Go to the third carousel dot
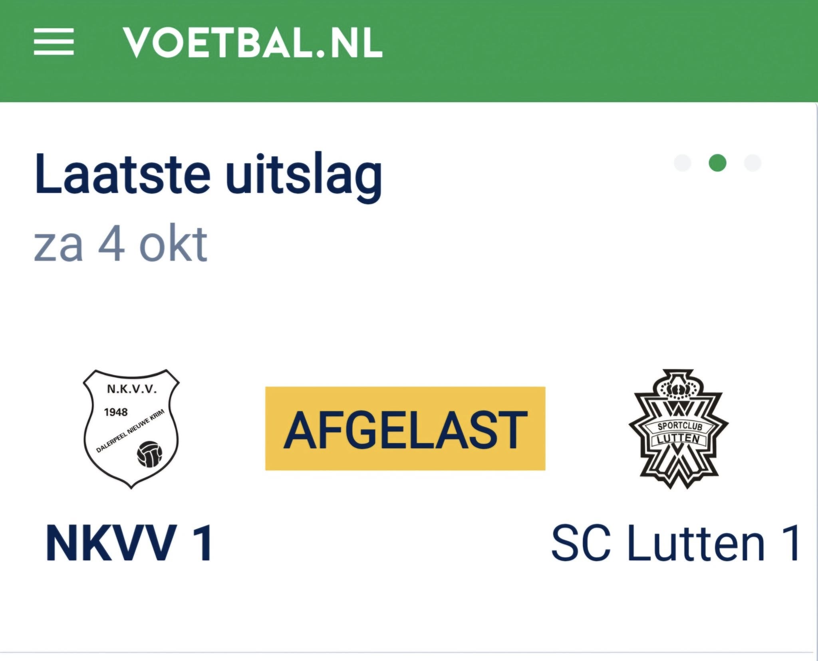 pyautogui.click(x=752, y=163)
